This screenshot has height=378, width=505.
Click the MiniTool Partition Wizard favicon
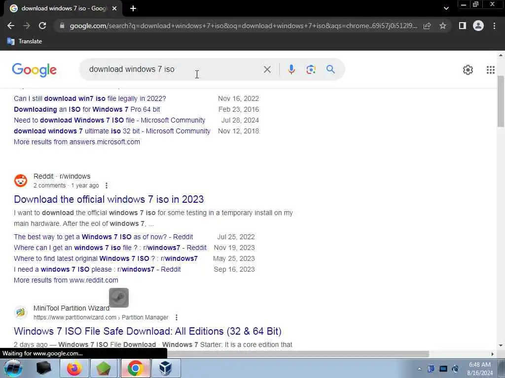pos(21,313)
